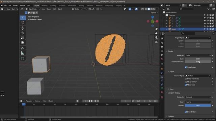Open the World properties tab

pyautogui.click(x=162, y=59)
